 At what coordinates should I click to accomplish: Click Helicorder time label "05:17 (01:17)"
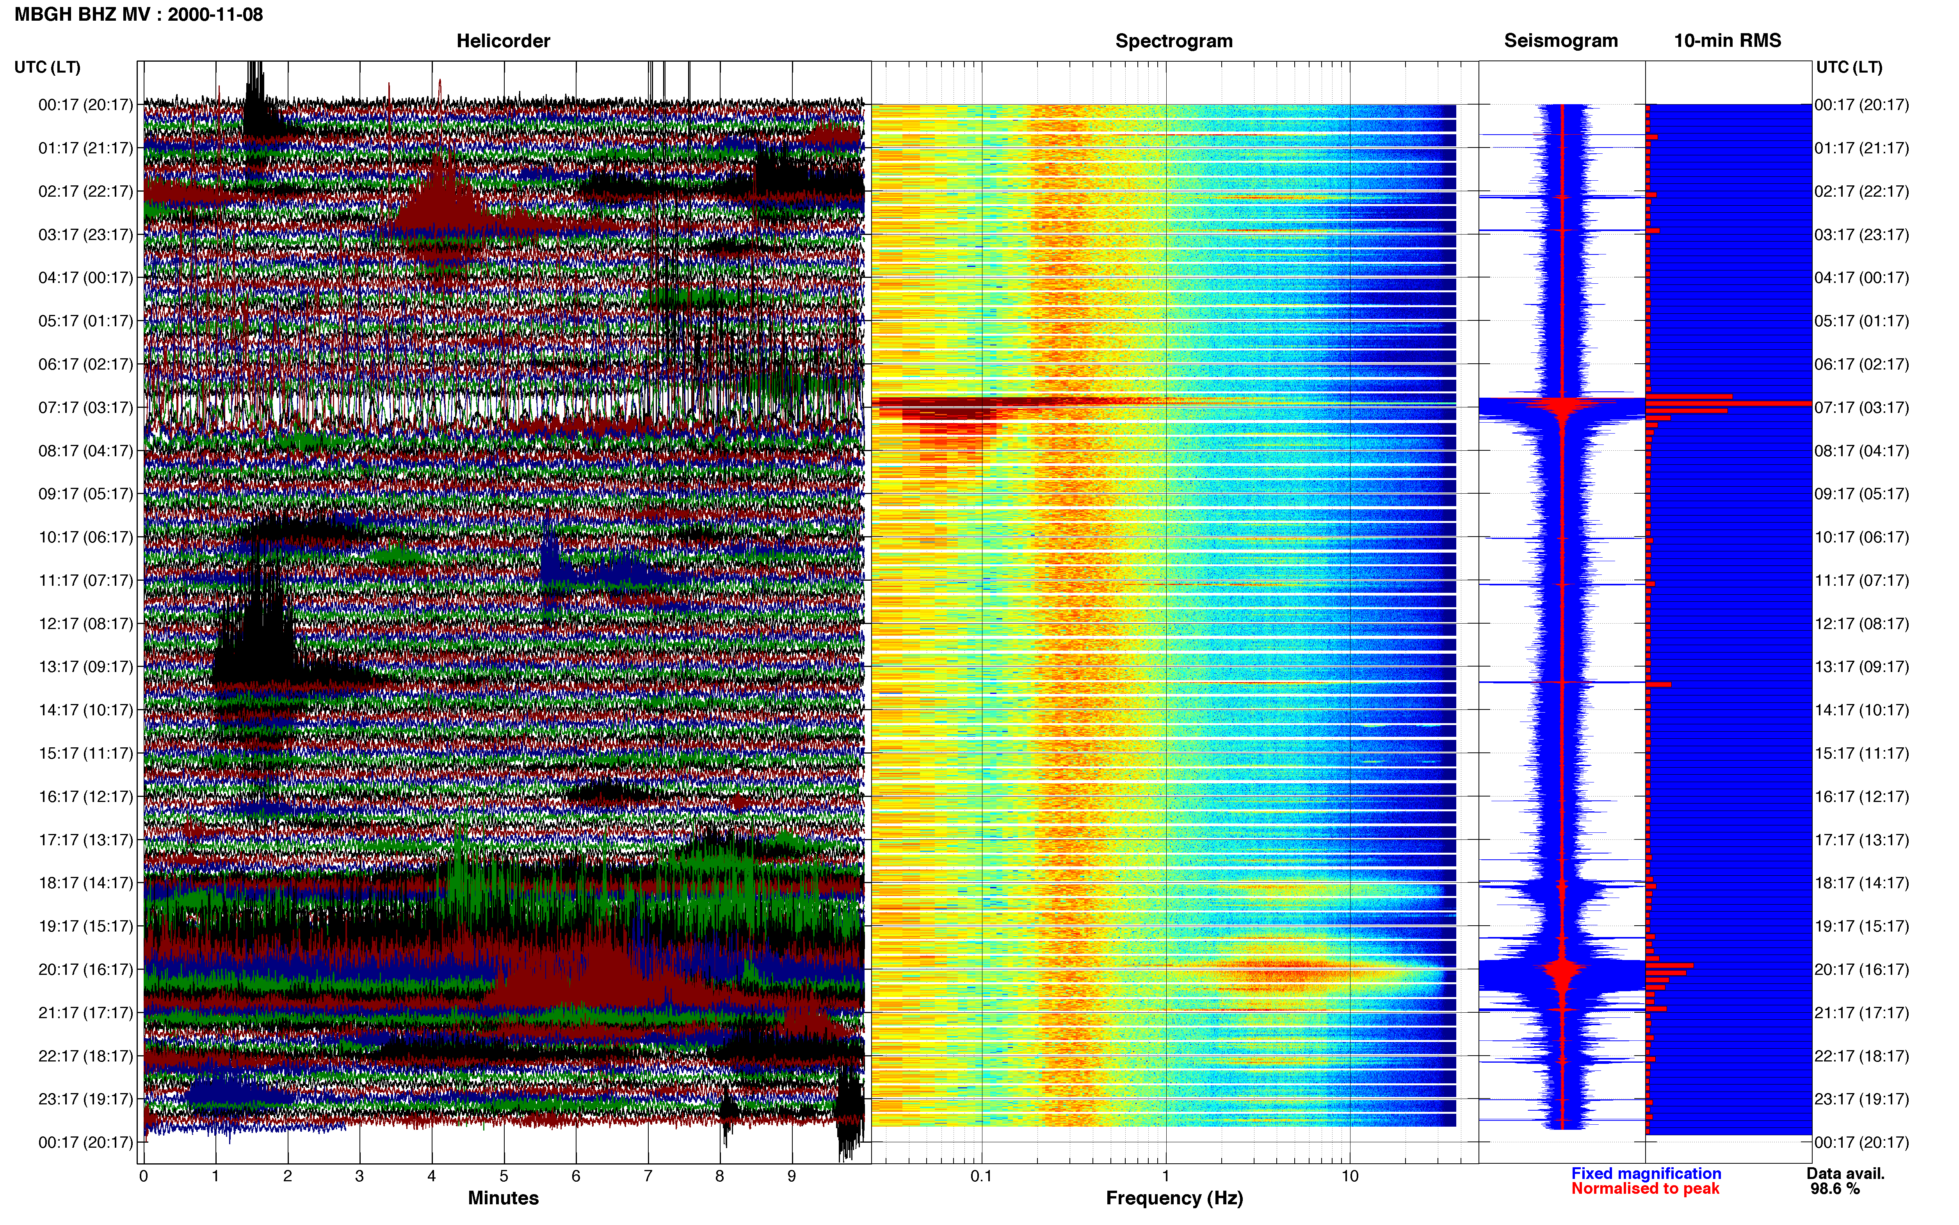[x=85, y=321]
